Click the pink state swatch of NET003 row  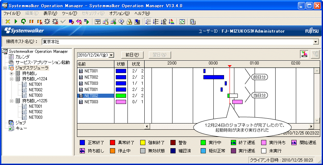(121, 102)
